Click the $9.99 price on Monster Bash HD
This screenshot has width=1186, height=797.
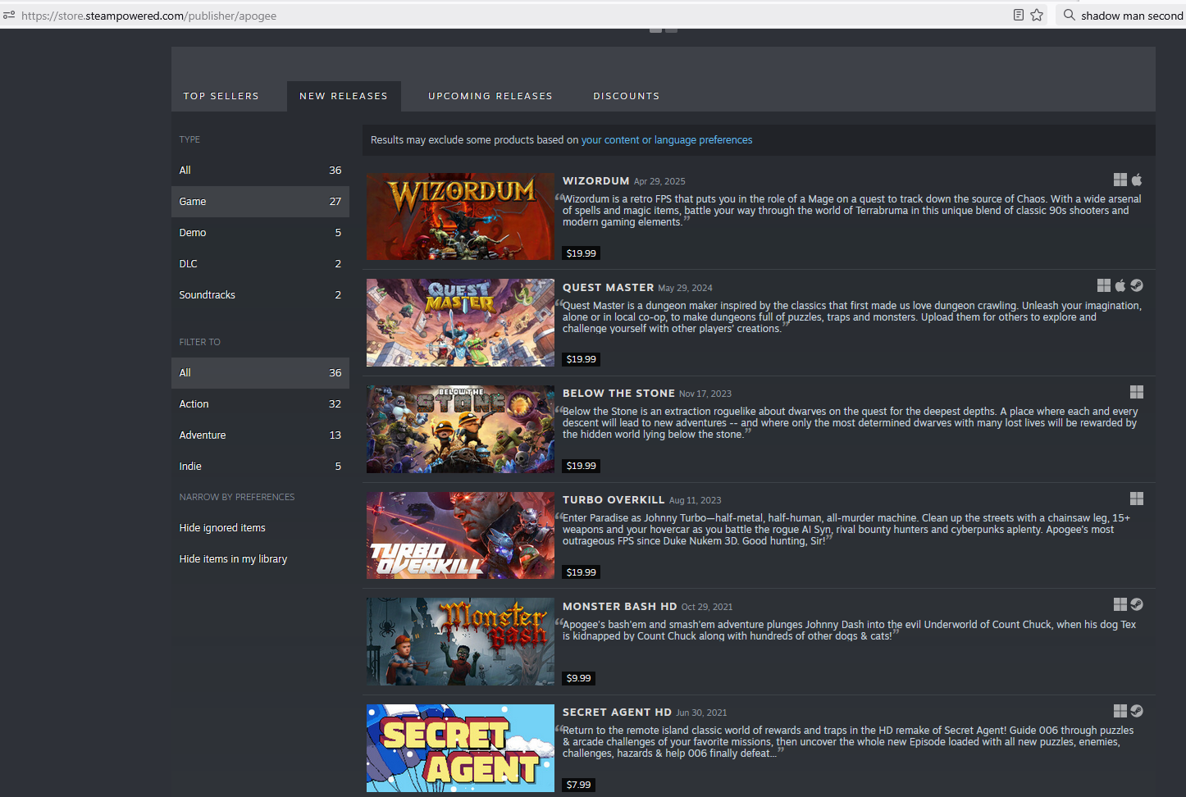pyautogui.click(x=579, y=678)
